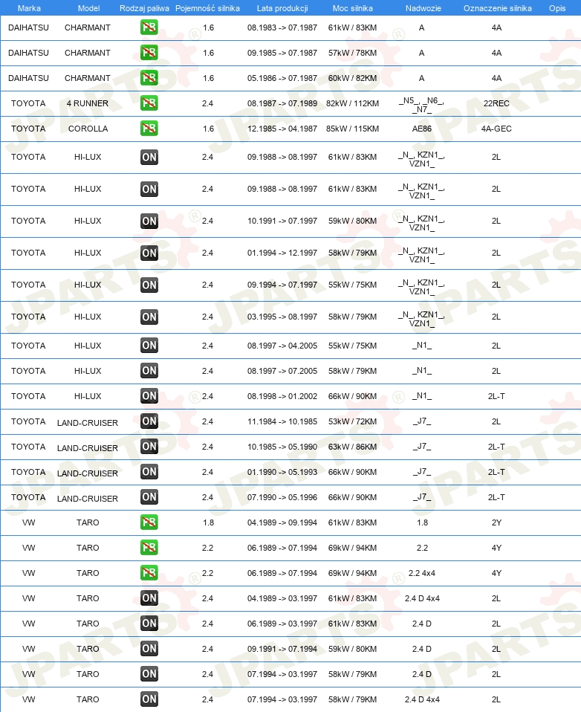Viewport: 581px width, 712px height.
Task: Click power value 60kW / 82KM
Action: 352,78
